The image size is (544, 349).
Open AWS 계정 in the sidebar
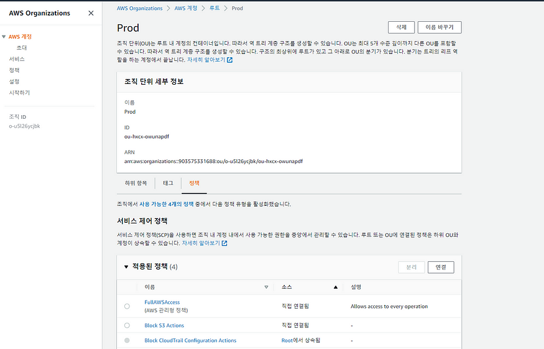pyautogui.click(x=20, y=37)
